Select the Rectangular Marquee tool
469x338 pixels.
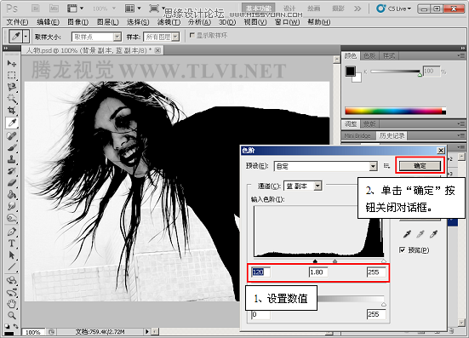click(x=12, y=75)
